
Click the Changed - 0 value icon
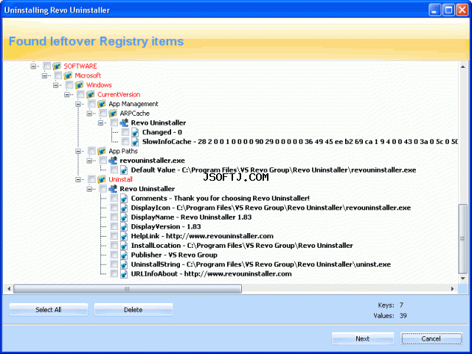[x=135, y=132]
